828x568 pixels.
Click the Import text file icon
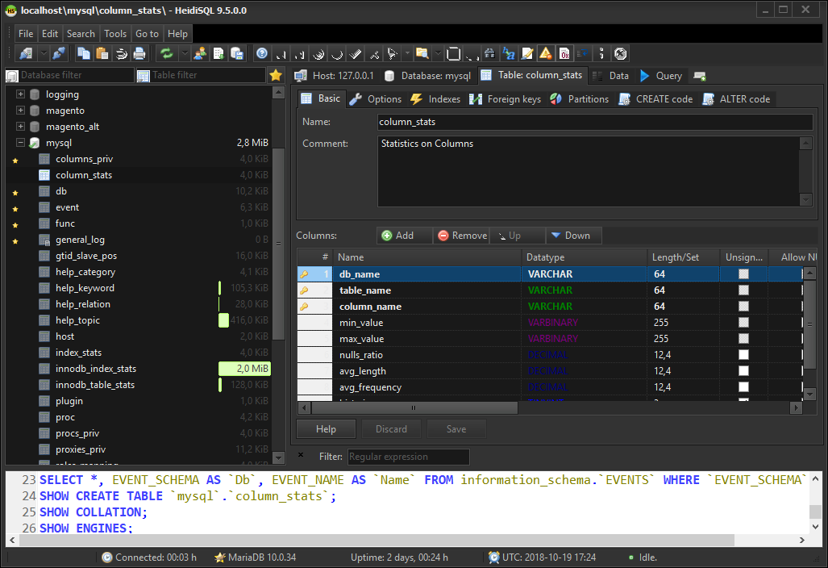[x=218, y=53]
